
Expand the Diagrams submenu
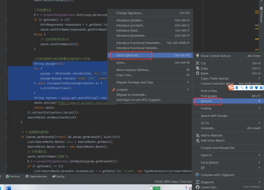227,182
